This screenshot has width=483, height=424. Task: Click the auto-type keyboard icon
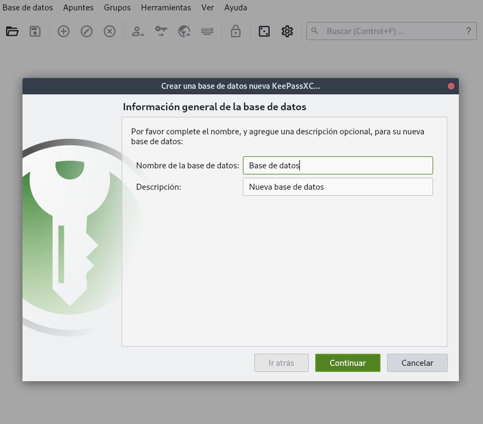pyautogui.click(x=207, y=31)
